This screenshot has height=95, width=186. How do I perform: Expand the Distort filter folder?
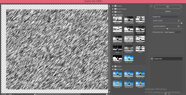tap(113, 12)
